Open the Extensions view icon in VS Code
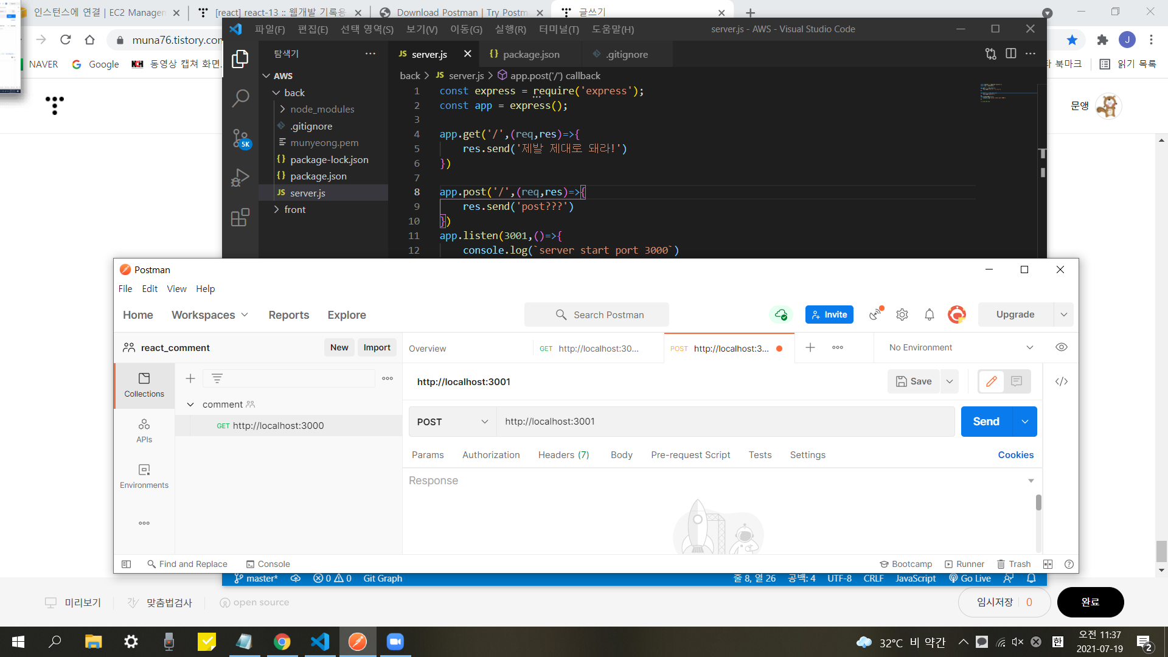Image resolution: width=1168 pixels, height=657 pixels. (x=240, y=217)
